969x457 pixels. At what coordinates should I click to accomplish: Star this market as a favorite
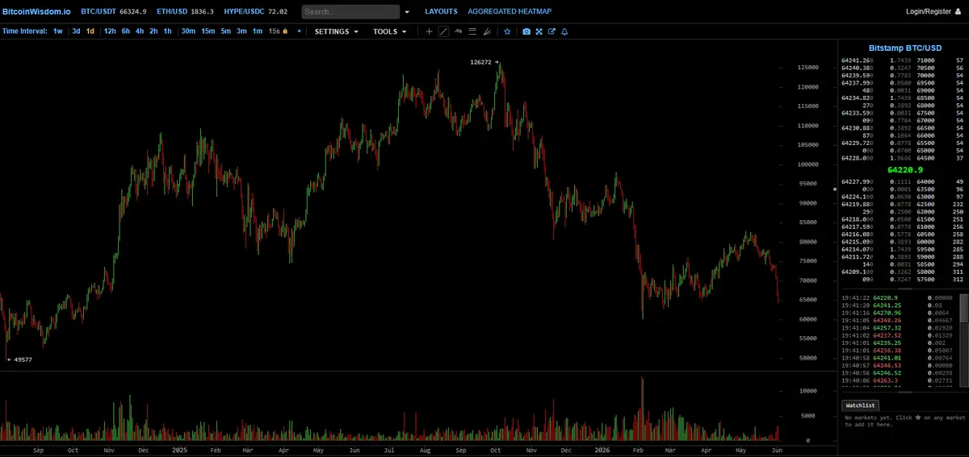pyautogui.click(x=507, y=31)
